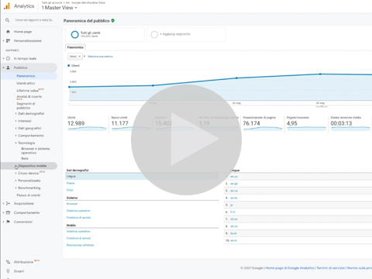The height and width of the screenshot is (279, 372).
Task: Click the Utenti legend dot on chart
Action: tap(69, 66)
